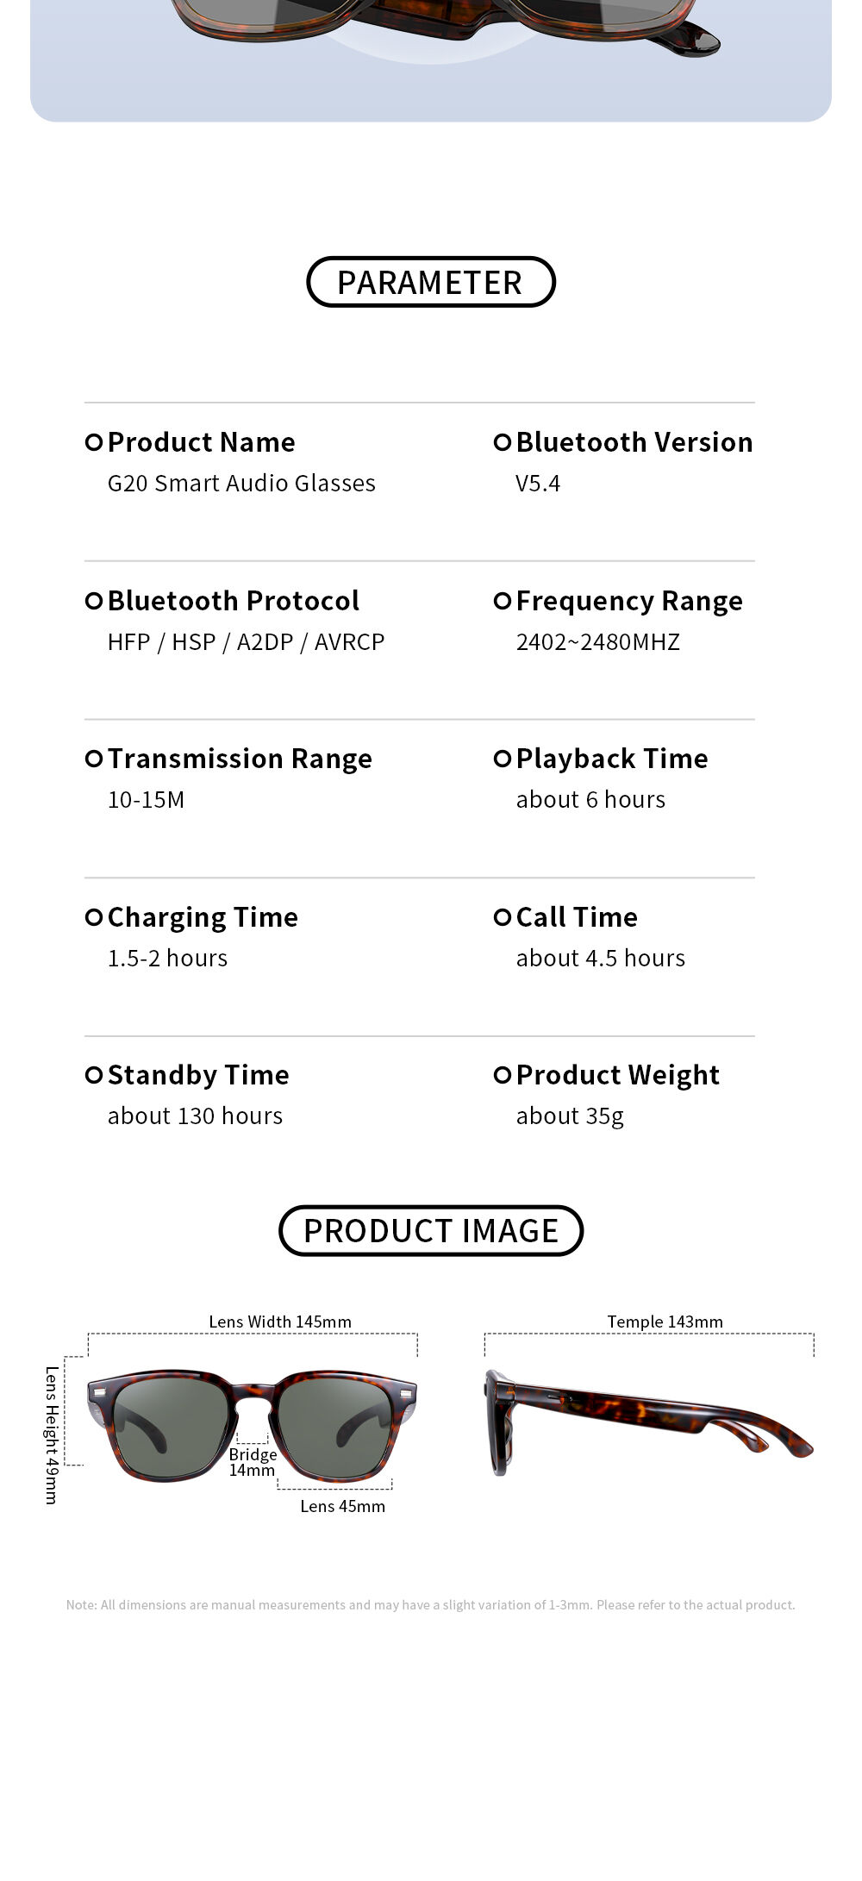862x1881 pixels.
Task: Click the PRODUCT IMAGE heading badge
Action: click(x=431, y=1231)
